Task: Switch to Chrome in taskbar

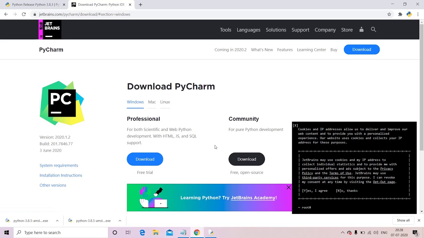Action: coord(197,232)
